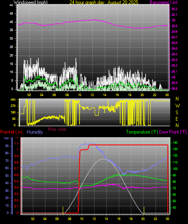Click the "60" temperature scale value

[174, 195]
